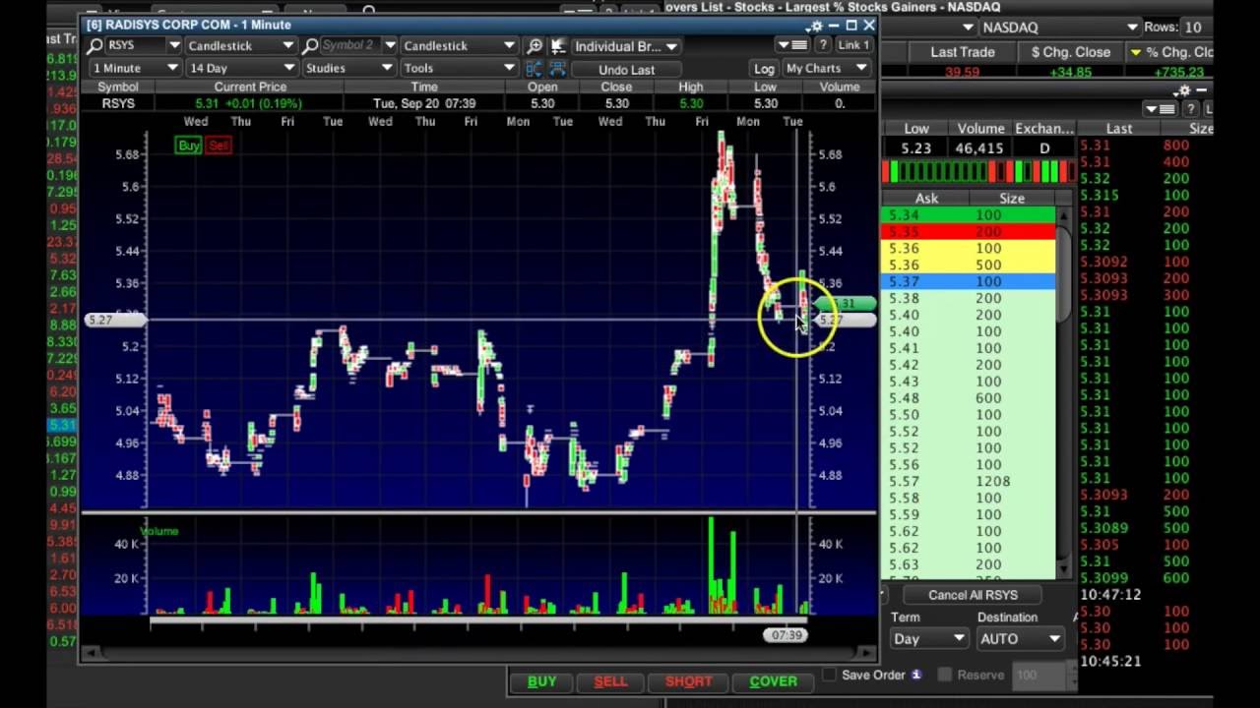This screenshot has height=708, width=1260.
Task: Click the question mark help icon in chart window
Action: point(822,45)
